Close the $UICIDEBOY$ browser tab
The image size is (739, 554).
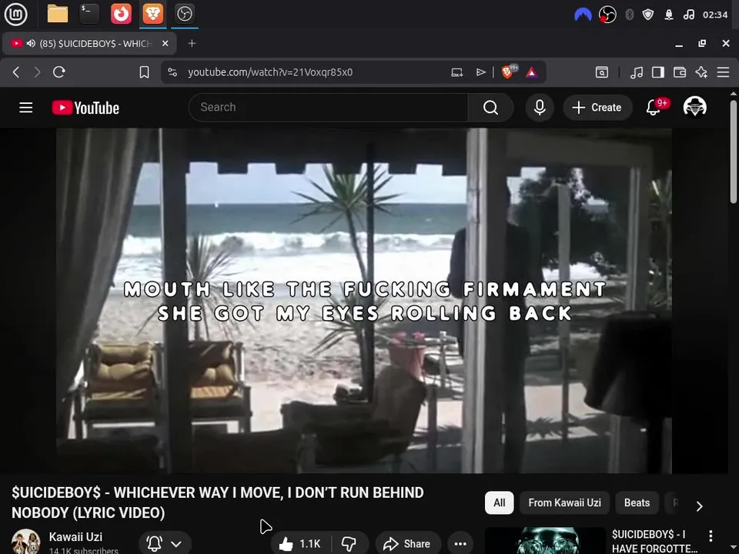[165, 43]
